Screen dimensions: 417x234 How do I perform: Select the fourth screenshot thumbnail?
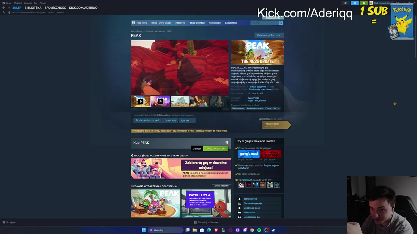(x=199, y=101)
